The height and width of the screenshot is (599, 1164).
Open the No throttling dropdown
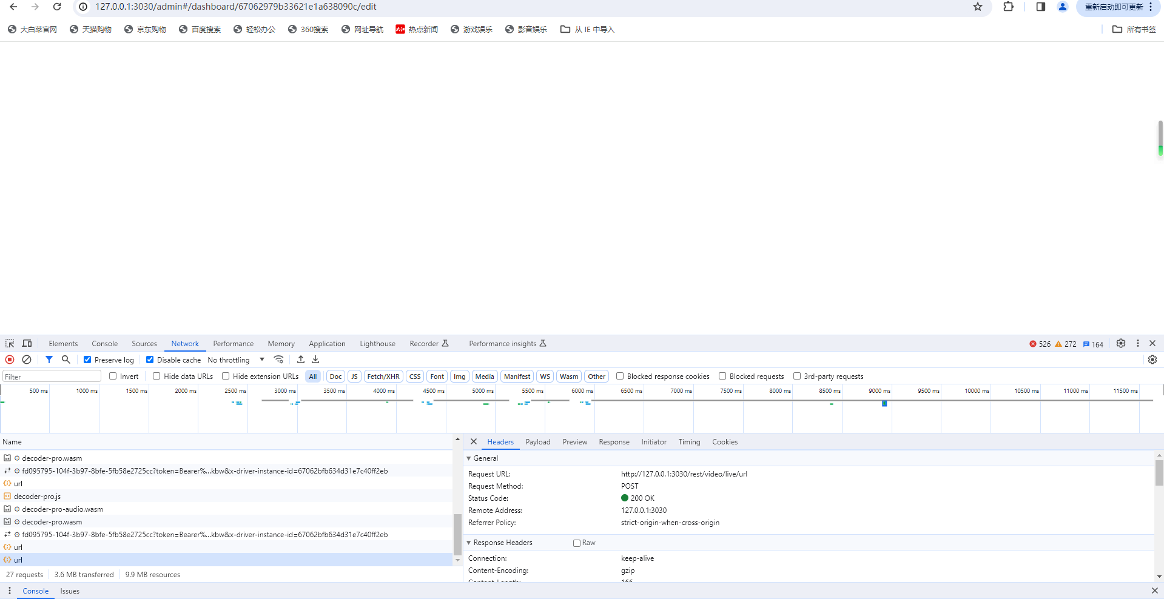[236, 360]
